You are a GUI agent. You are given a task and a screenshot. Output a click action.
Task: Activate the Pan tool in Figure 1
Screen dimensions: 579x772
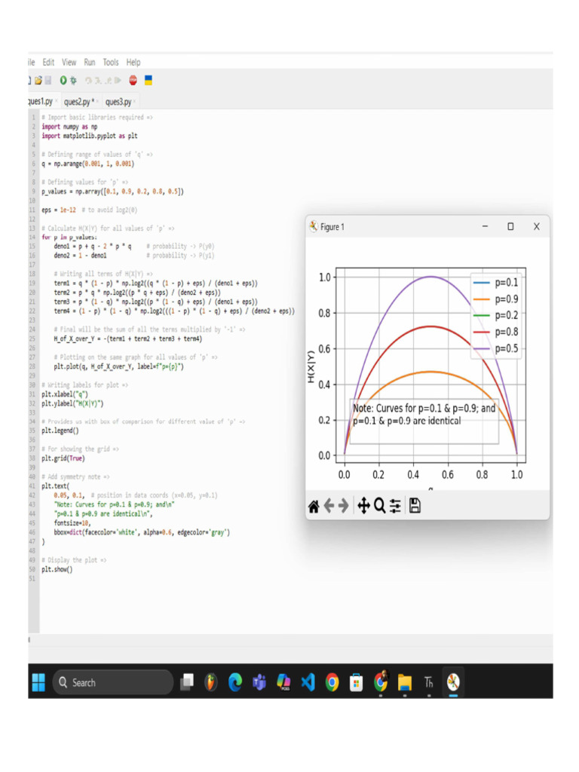(x=364, y=506)
